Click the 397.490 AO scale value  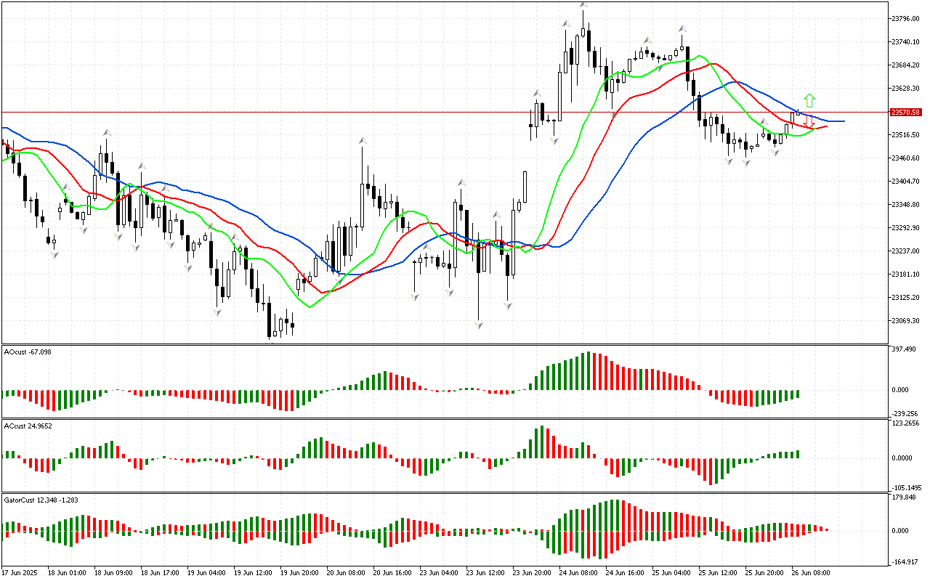pos(905,349)
